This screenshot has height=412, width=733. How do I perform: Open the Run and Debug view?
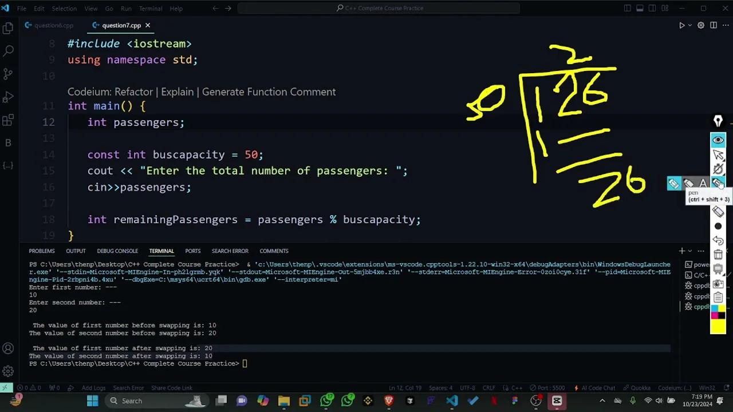point(8,97)
